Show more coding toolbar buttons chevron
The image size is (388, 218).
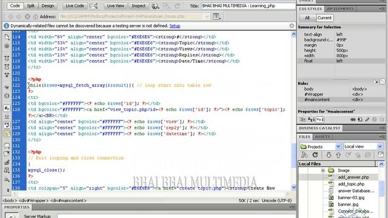8,190
